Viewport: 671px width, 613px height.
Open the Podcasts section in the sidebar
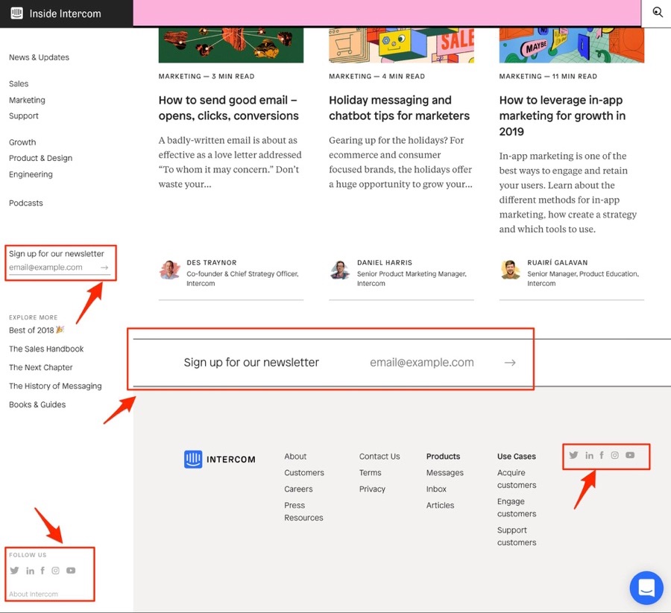point(25,203)
